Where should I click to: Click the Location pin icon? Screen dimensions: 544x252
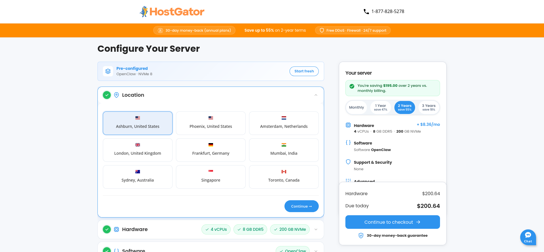click(116, 95)
